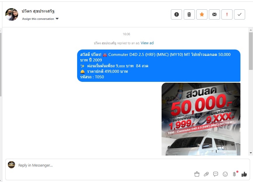Mark conversation as spam with exclamation circle icon

pyautogui.click(x=176, y=15)
